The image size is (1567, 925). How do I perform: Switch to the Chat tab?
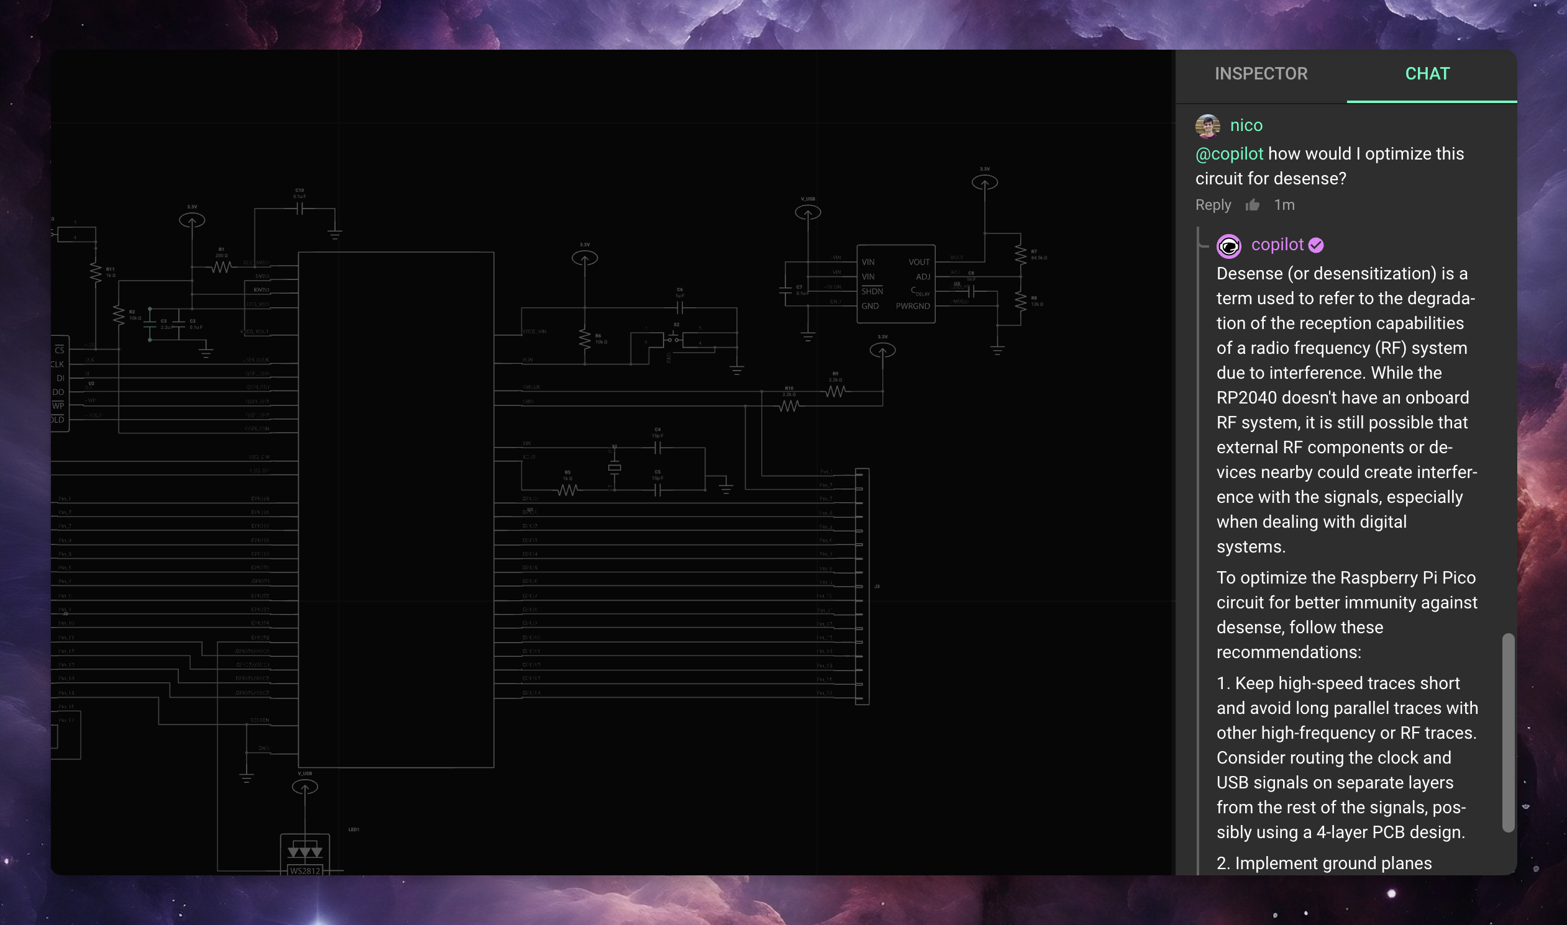click(x=1428, y=73)
